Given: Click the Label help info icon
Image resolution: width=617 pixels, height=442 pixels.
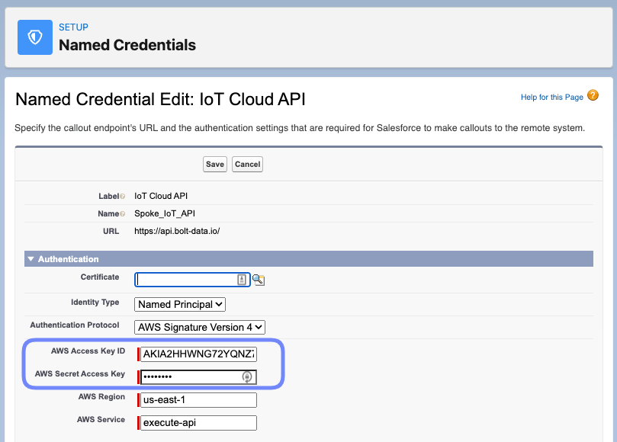Looking at the screenshot, I should coord(122,196).
